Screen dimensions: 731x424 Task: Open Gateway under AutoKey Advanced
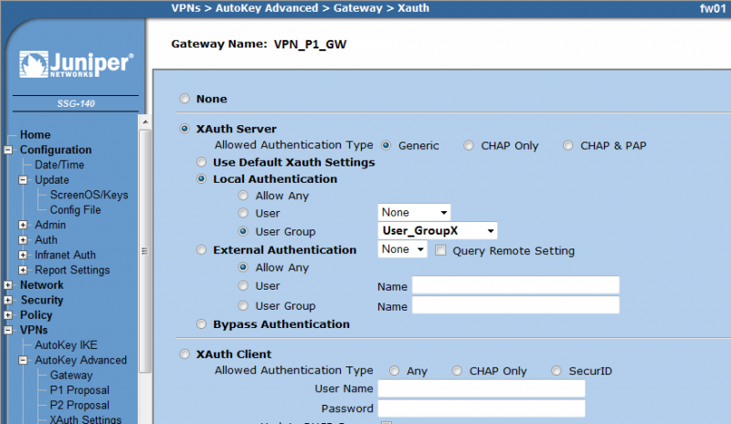71,375
